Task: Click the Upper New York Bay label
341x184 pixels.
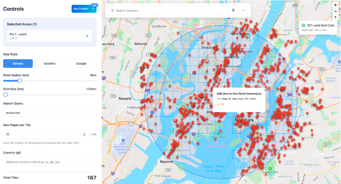Action: (213, 168)
